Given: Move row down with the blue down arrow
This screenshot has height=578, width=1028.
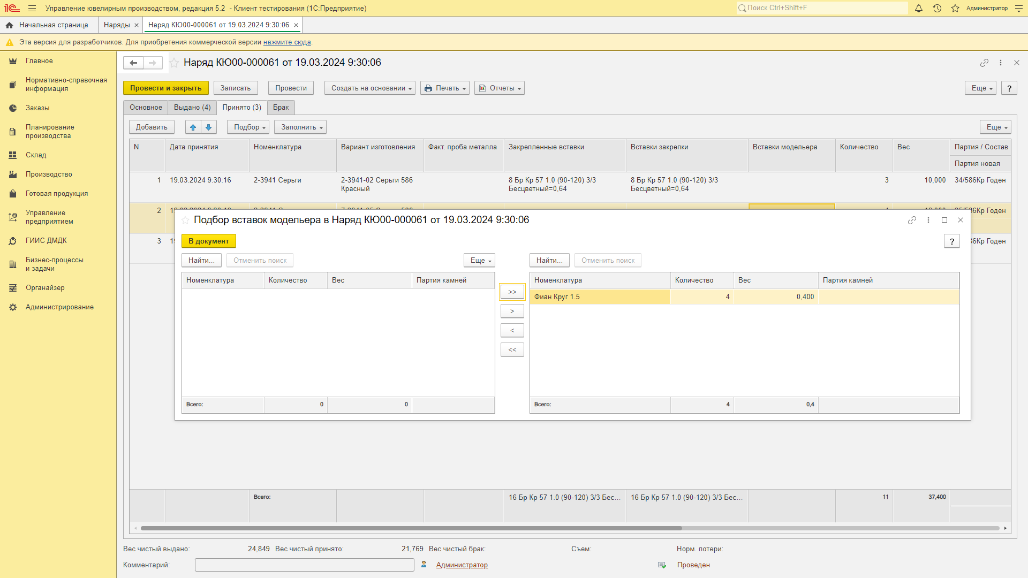Looking at the screenshot, I should (x=209, y=127).
